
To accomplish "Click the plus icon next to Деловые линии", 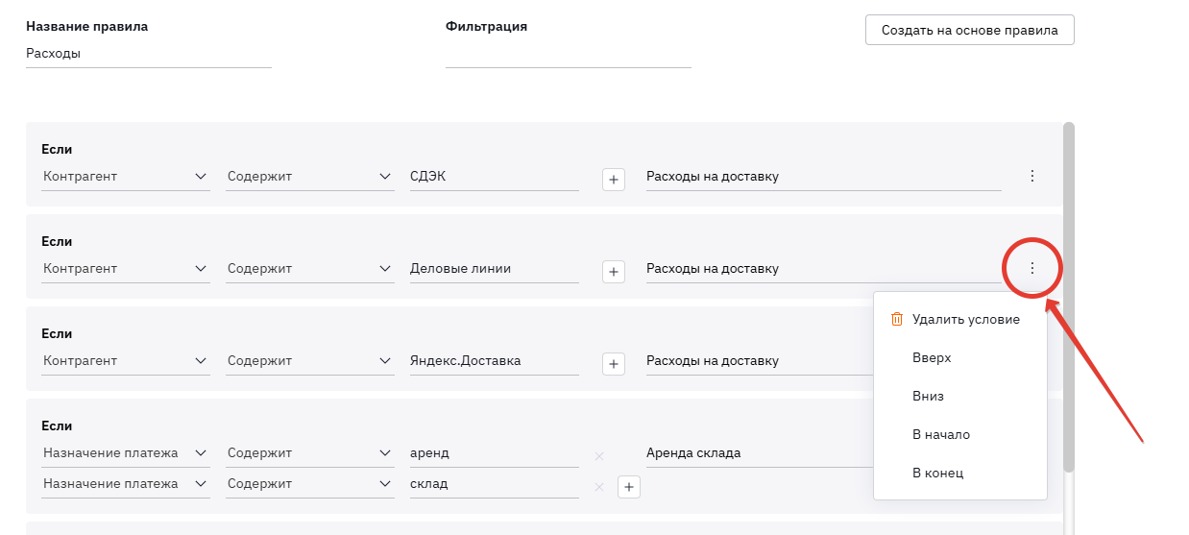I will tap(614, 272).
